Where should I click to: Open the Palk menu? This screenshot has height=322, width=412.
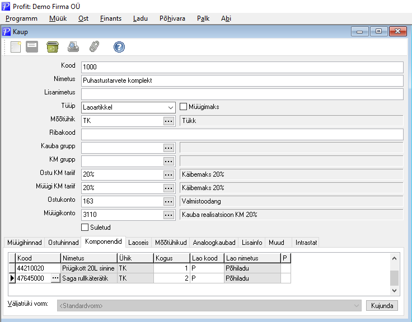point(203,18)
